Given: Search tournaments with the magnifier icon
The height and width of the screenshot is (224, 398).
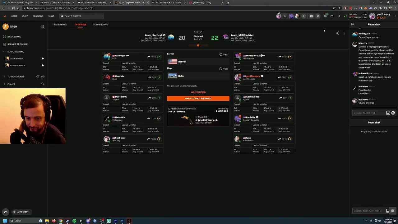Looking at the screenshot, I should click(38, 77).
